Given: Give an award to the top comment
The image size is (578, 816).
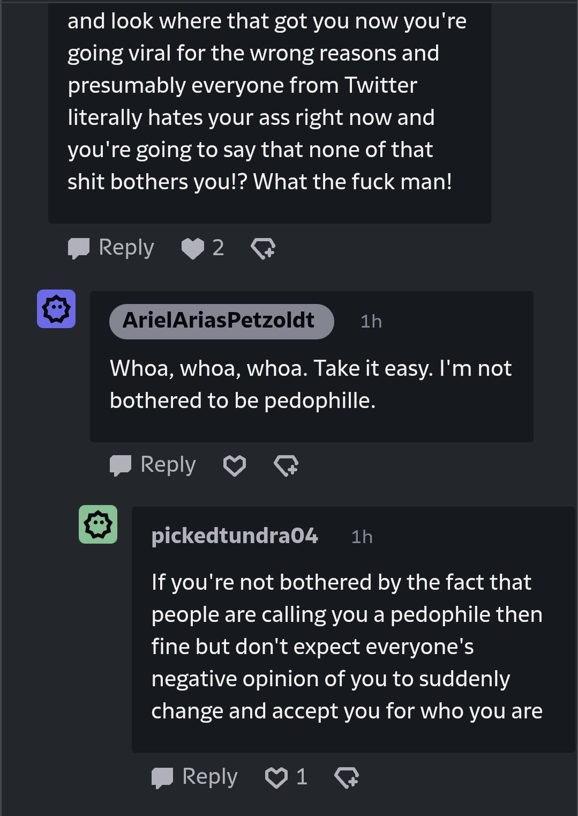Looking at the screenshot, I should tap(263, 248).
